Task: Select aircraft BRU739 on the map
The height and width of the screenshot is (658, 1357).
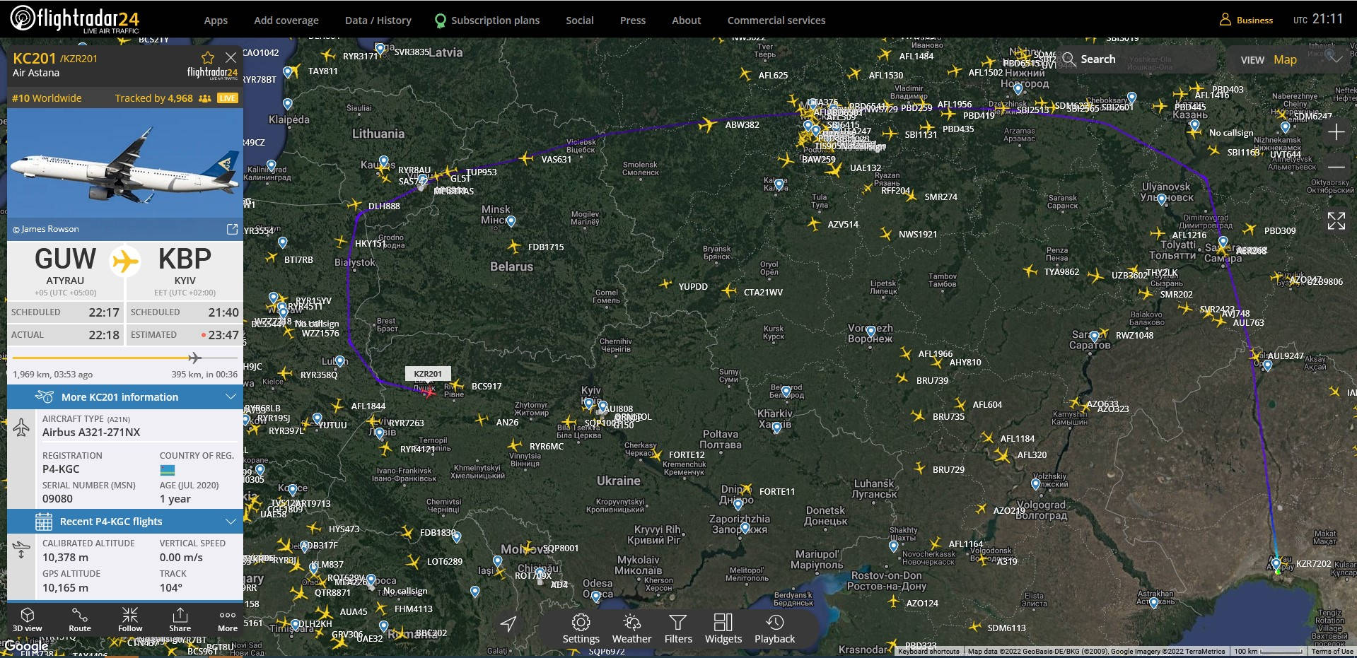Action: click(902, 378)
